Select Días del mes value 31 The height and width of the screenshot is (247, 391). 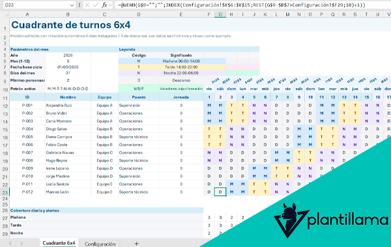pyautogui.click(x=68, y=73)
